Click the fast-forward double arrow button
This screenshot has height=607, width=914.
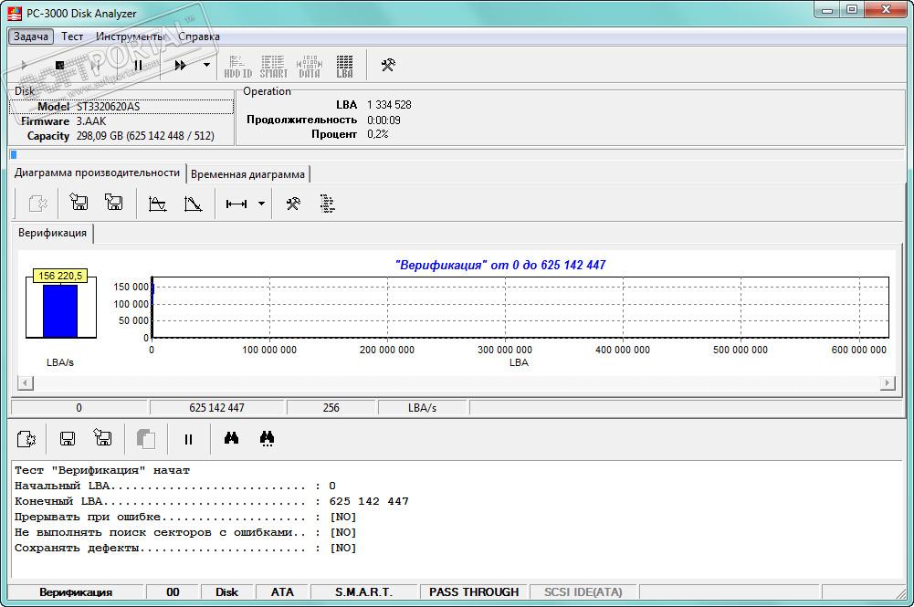(x=181, y=65)
